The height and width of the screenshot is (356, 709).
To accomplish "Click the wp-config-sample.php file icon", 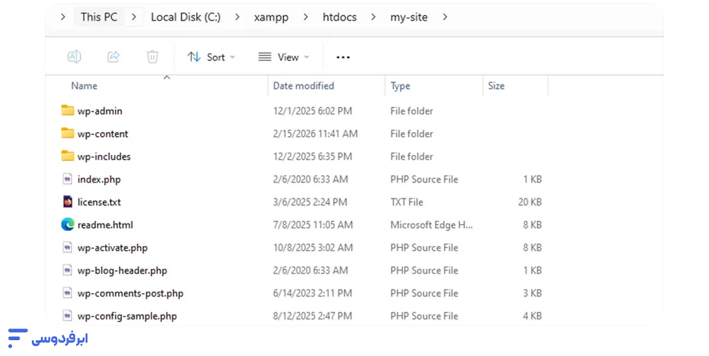I will pos(67,316).
